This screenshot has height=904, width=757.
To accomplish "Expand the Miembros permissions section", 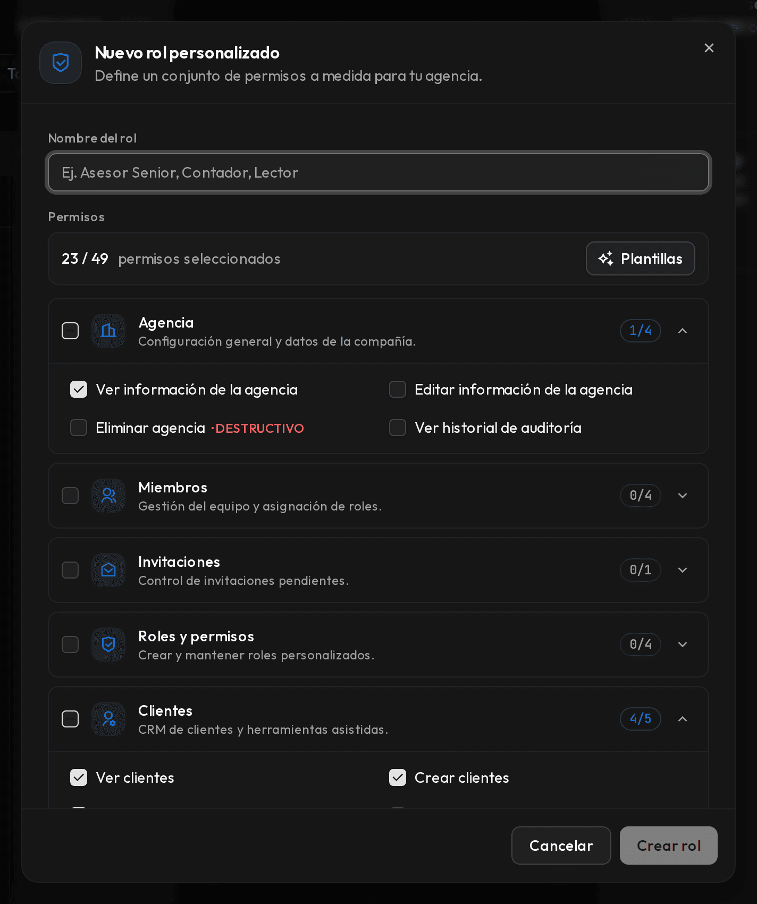I will click(x=683, y=496).
